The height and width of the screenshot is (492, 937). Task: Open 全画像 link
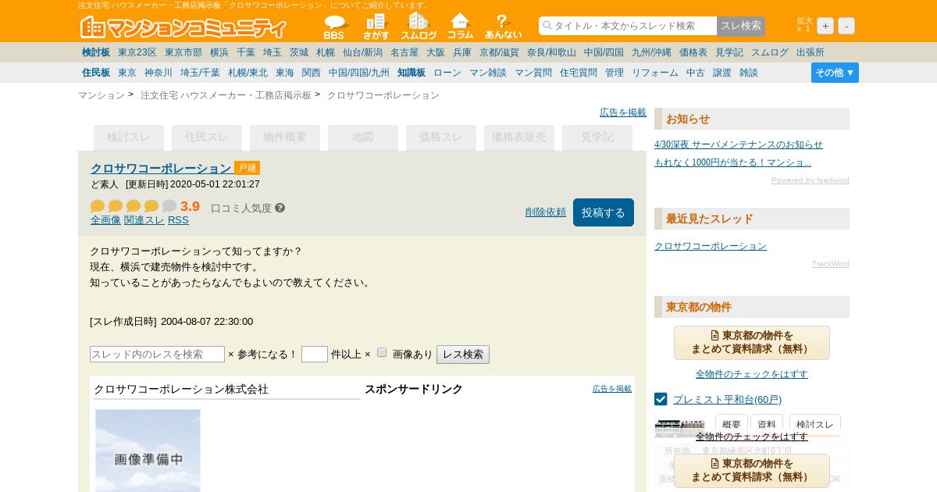click(105, 220)
